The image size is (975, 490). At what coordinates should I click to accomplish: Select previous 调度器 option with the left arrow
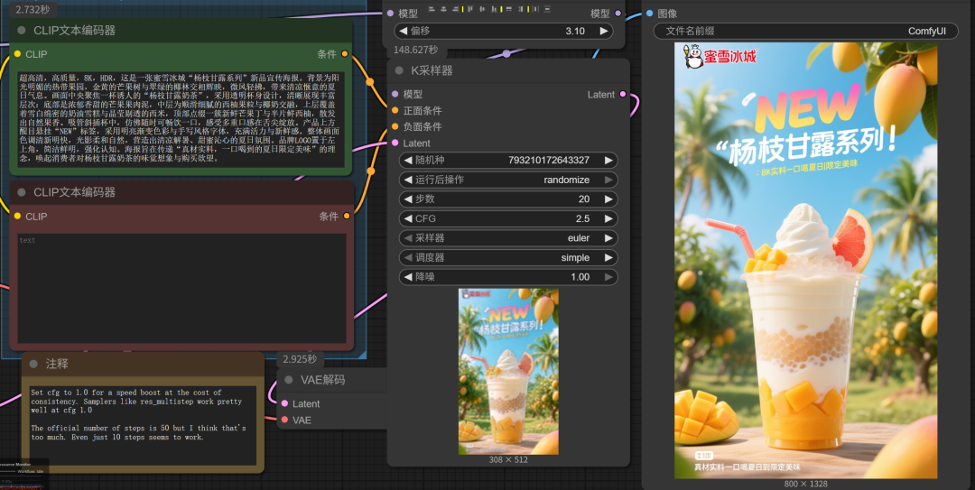coord(408,257)
